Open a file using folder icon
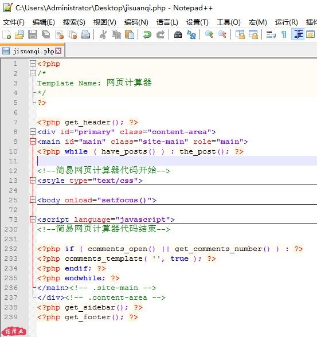 tap(19, 34)
